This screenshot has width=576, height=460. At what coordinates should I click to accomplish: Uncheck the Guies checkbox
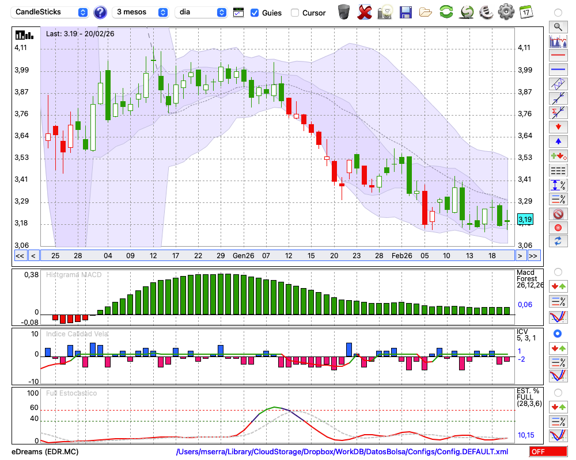(x=255, y=12)
